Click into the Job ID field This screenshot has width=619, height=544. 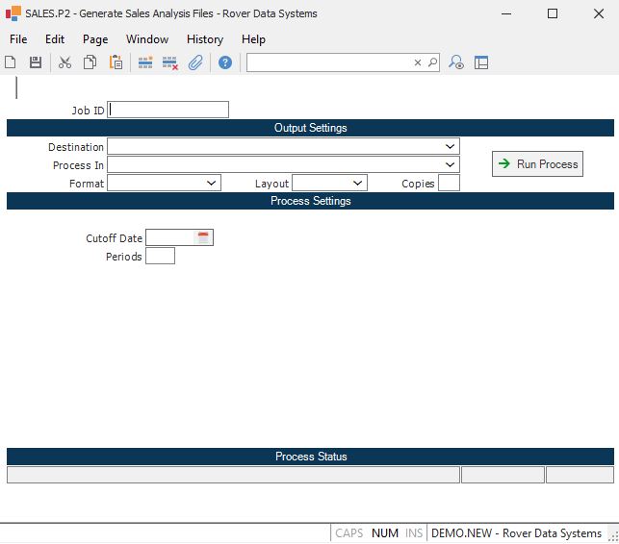tap(168, 110)
